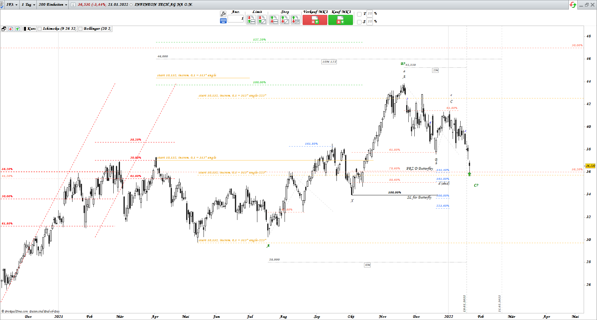Click the 'SL für Butterfly' annotation
Image resolution: width=597 pixels, height=320 pixels.
pos(419,197)
